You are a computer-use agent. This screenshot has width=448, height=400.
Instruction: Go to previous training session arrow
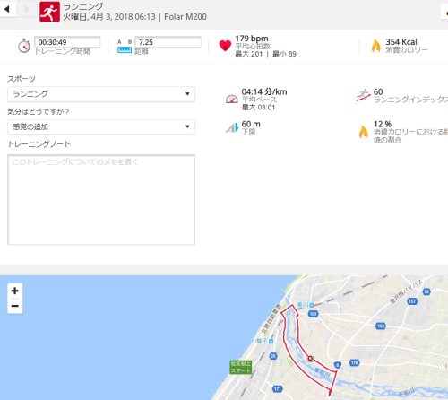click(7, 9)
